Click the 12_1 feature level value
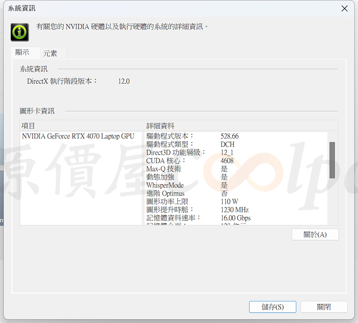The image size is (358, 323). (227, 153)
